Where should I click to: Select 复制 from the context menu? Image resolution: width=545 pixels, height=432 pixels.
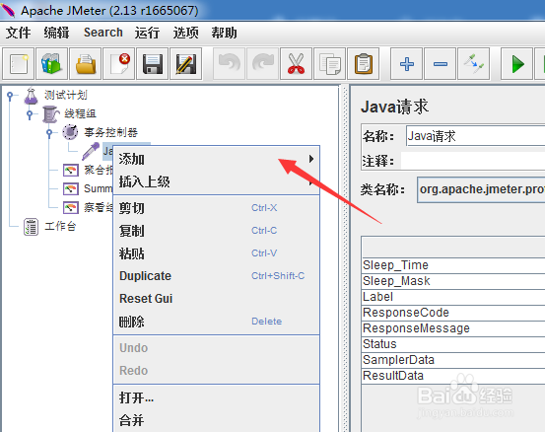(x=216, y=231)
